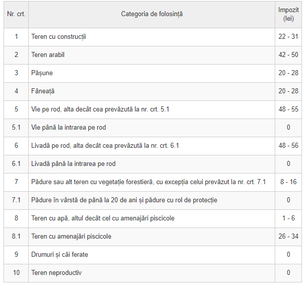The width and height of the screenshot is (306, 284).
Task: Click tax value '42 - 50'
Action: pos(288,55)
